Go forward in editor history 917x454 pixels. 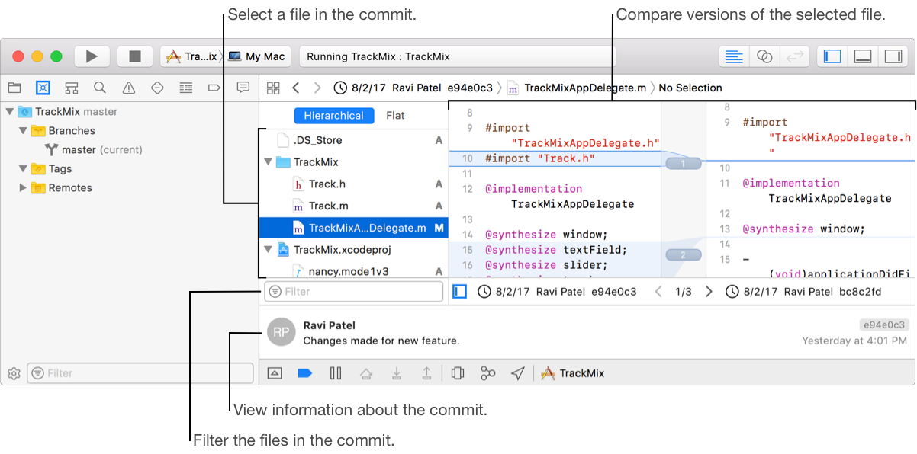[317, 88]
